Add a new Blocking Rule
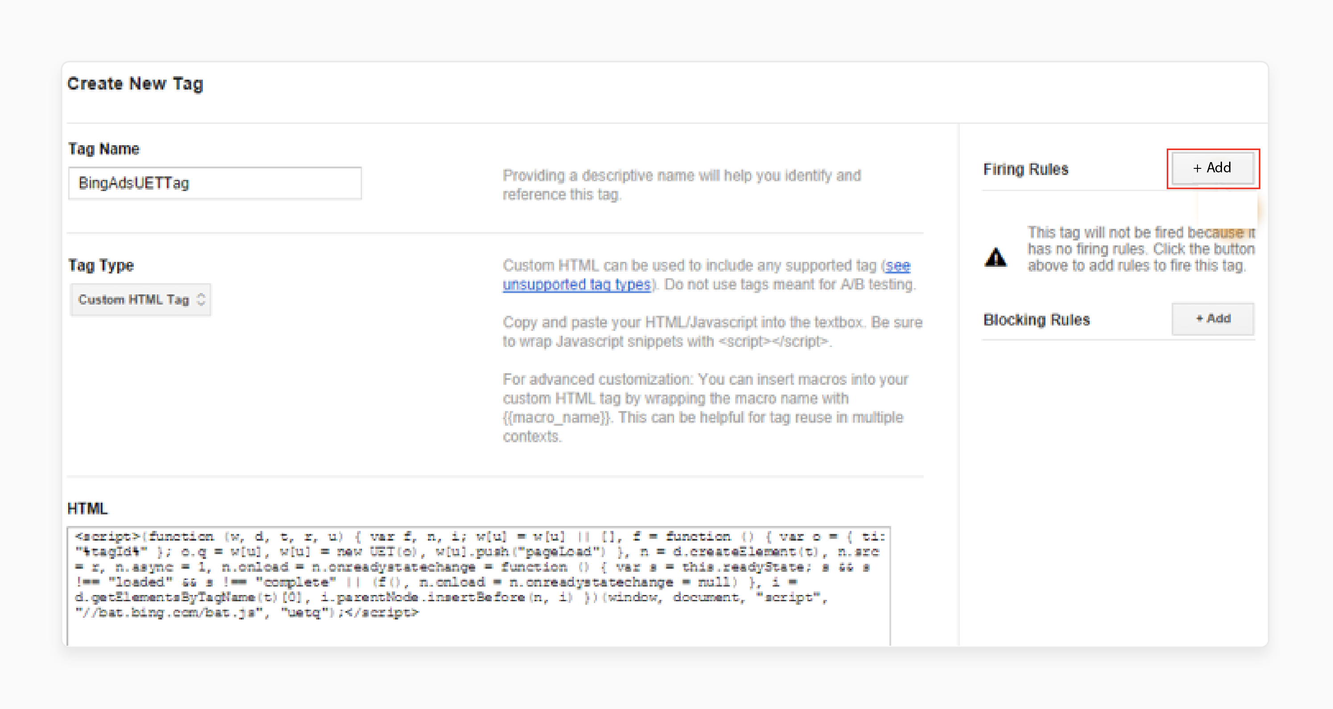The image size is (1333, 709). tap(1213, 319)
